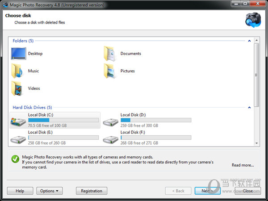Select the "Documents" label
268x201 pixels.
131,54
